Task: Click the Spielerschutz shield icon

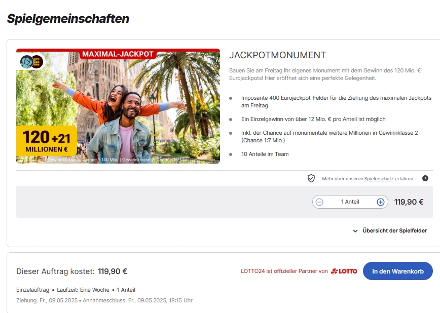Action: (311, 178)
